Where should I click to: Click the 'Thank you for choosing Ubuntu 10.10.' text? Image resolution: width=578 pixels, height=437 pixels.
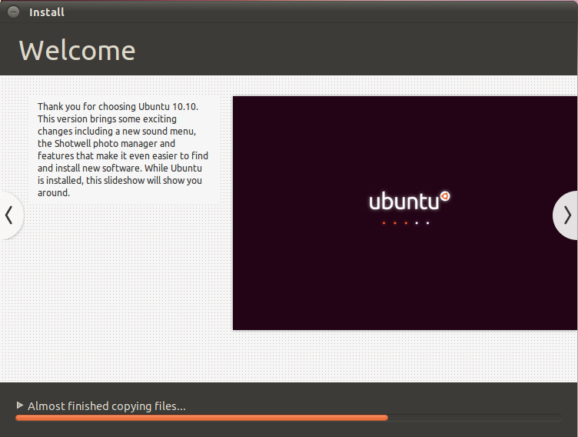click(x=118, y=107)
